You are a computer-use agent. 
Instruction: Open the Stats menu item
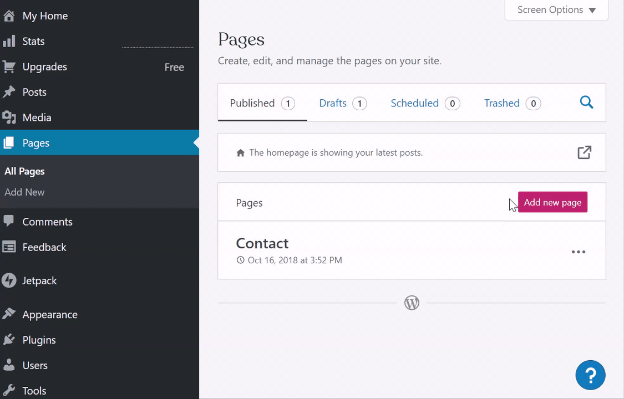(x=99, y=42)
